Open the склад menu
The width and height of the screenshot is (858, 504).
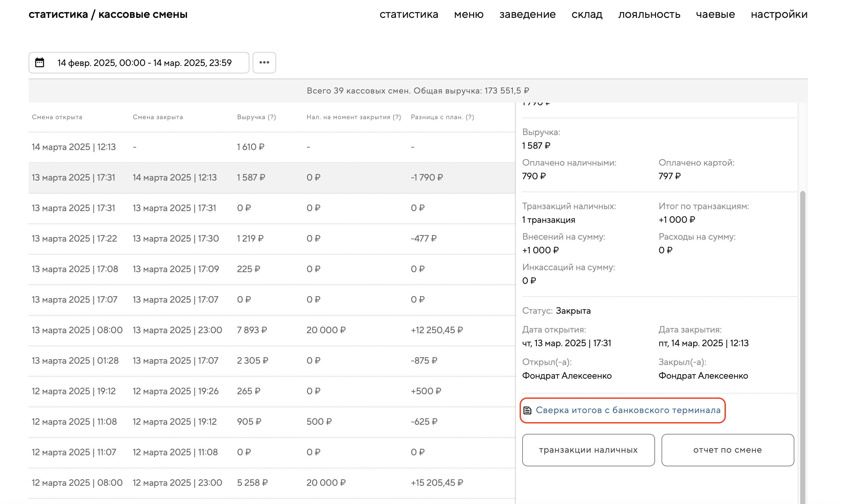click(587, 14)
